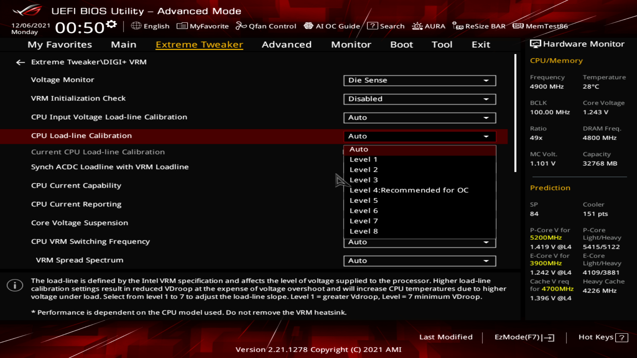Click the Last Modified button
This screenshot has width=637, height=358.
[446, 337]
